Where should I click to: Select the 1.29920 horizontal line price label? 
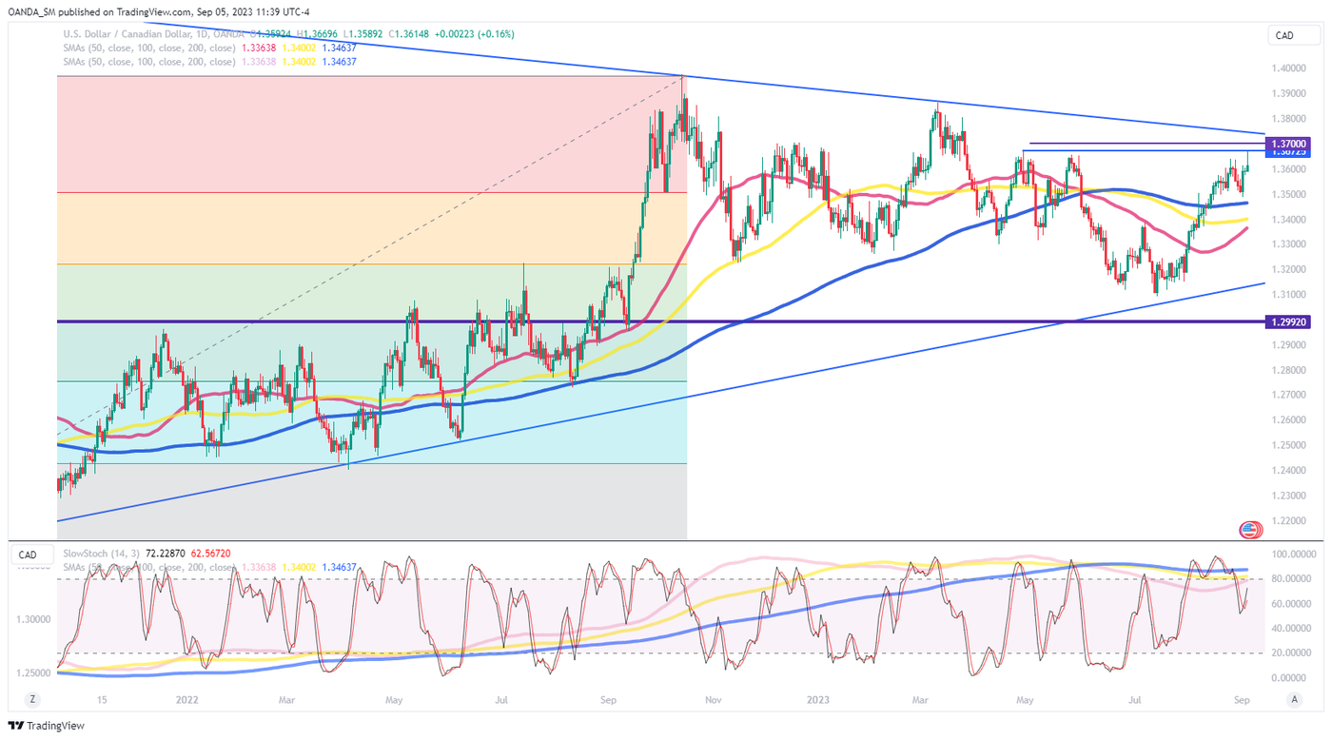1288,322
